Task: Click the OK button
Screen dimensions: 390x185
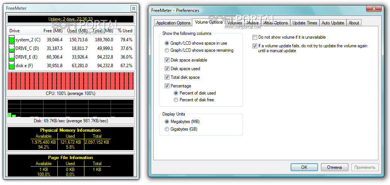Action: (304, 167)
